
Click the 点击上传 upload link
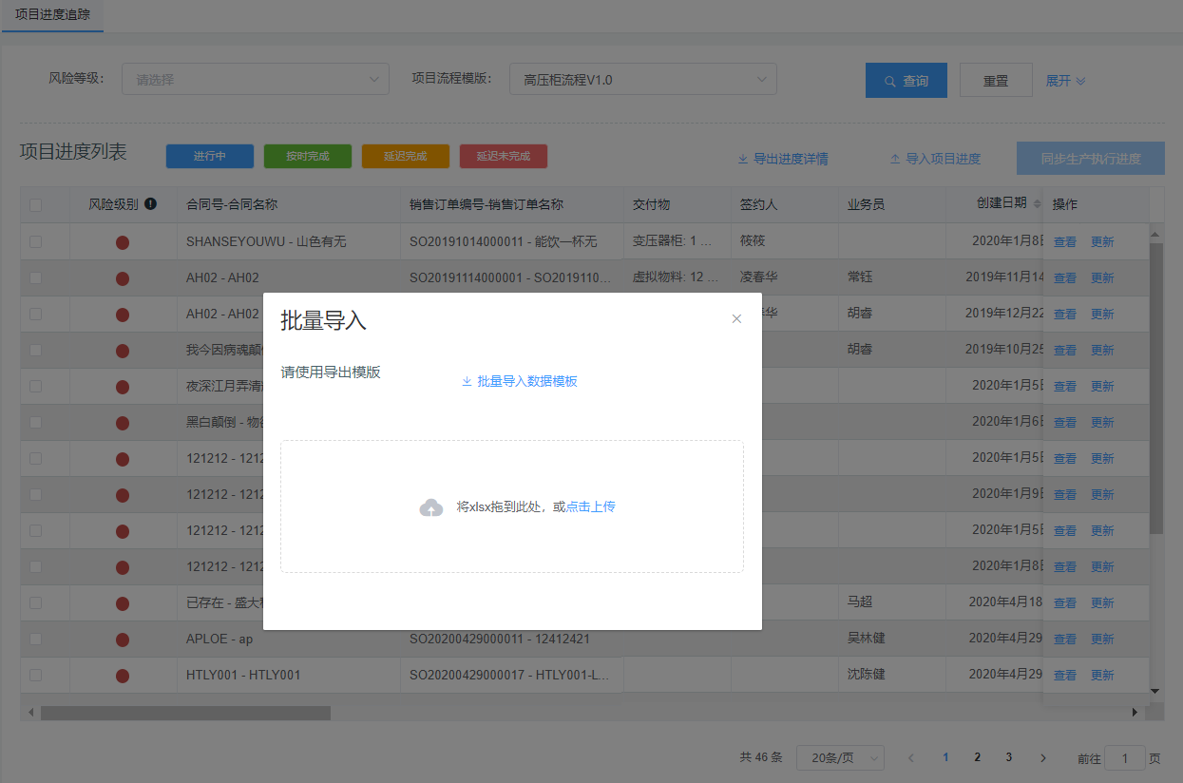tap(591, 507)
